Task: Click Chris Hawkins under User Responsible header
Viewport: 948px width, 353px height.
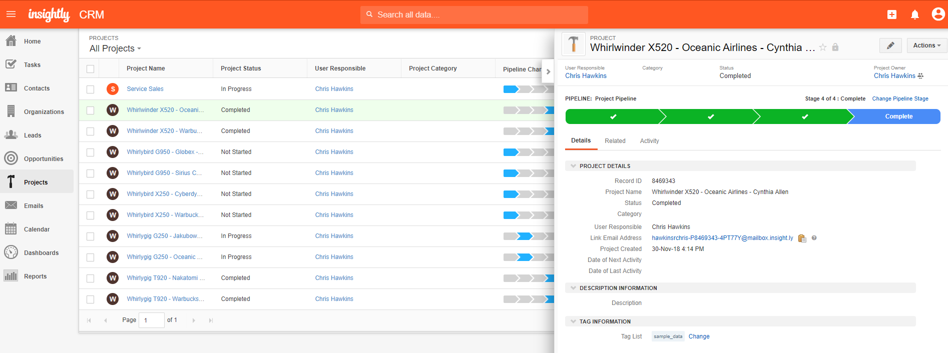Action: click(x=586, y=76)
